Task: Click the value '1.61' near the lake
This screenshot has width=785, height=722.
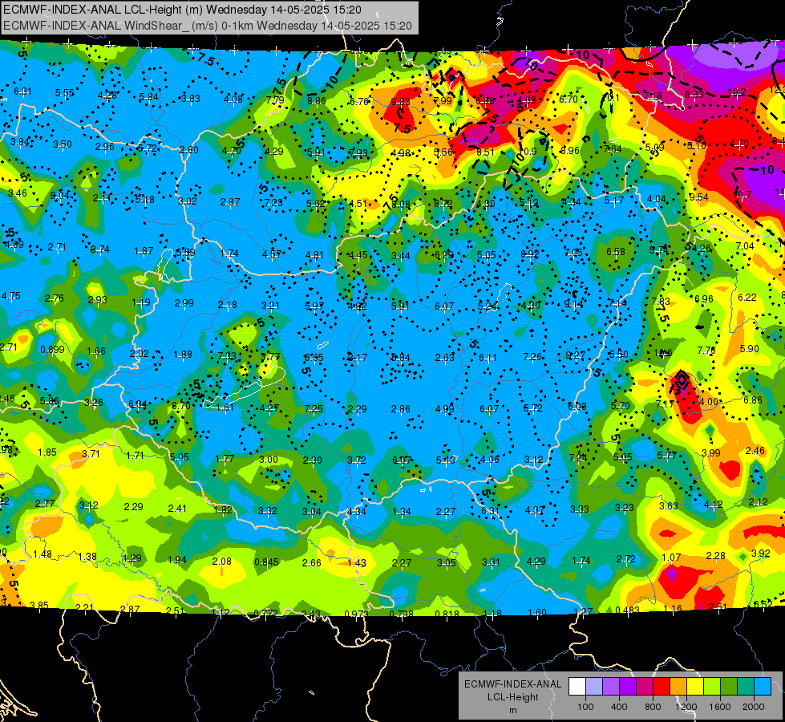Action: 225,408
